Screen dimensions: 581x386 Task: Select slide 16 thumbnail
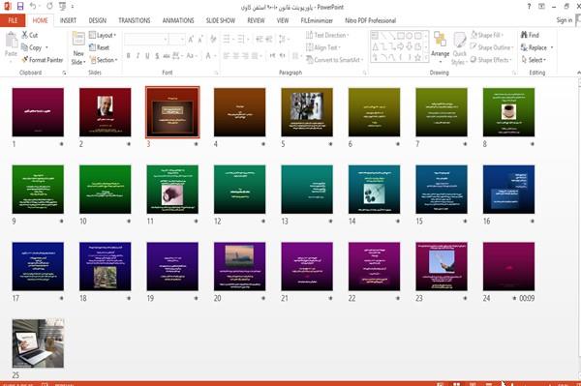[x=508, y=189]
